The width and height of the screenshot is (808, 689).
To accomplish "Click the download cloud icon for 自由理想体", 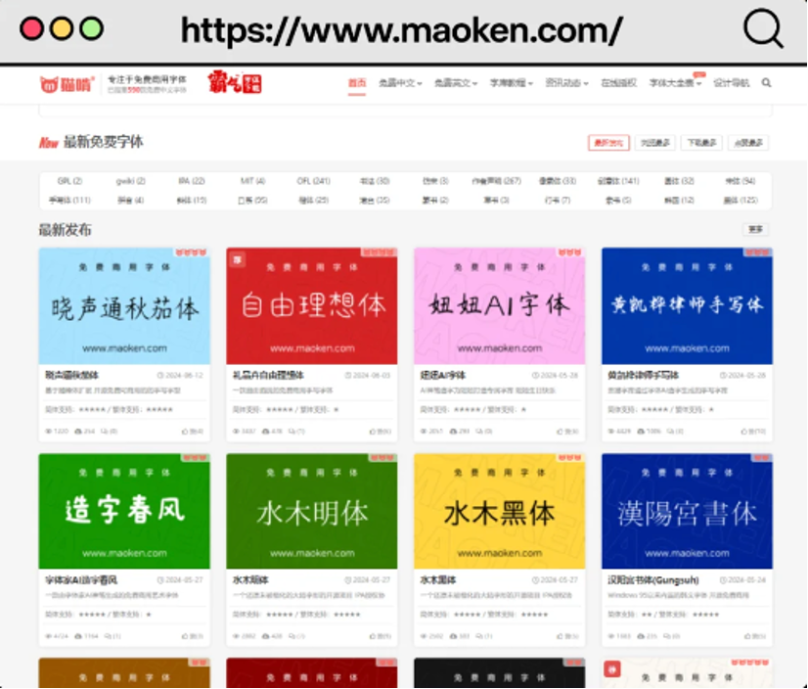I will point(266,432).
